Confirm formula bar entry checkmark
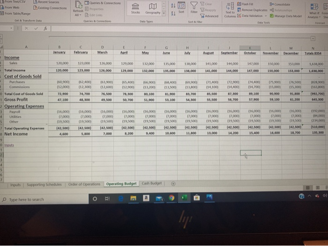 (36, 28)
